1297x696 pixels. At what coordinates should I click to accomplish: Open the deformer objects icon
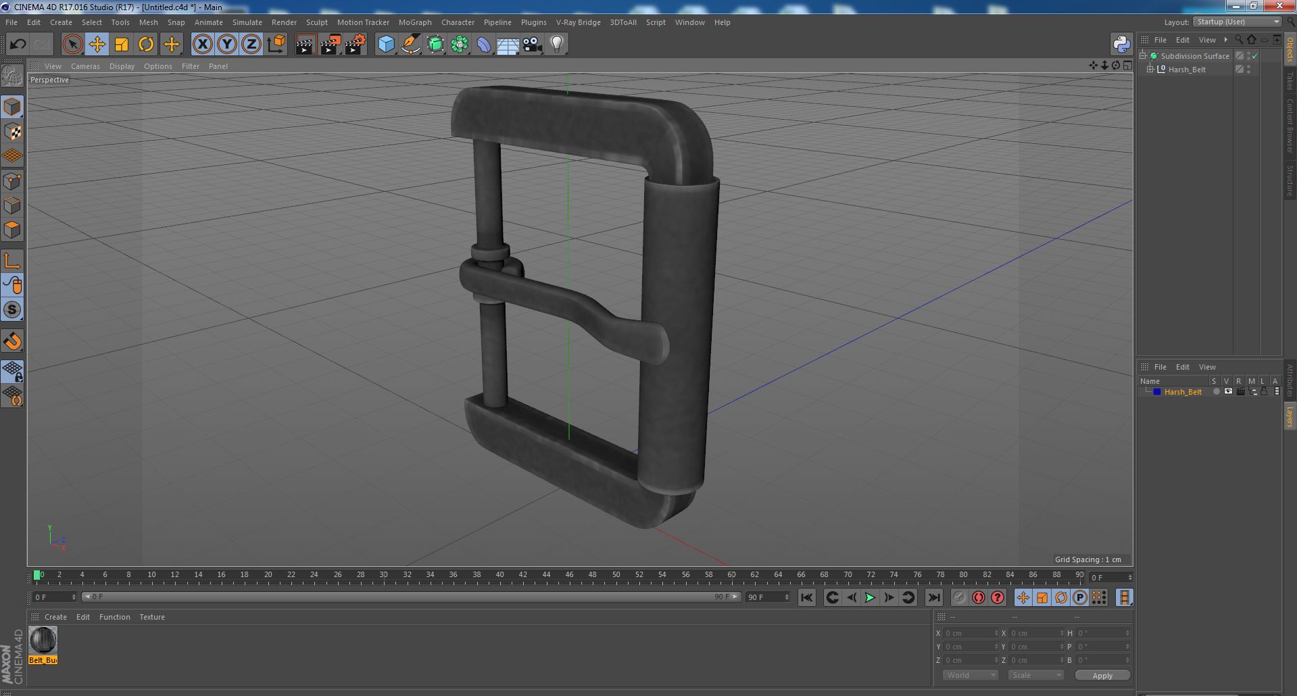484,45
